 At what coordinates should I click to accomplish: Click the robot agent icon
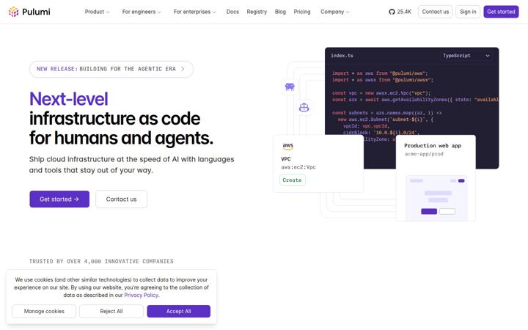[304, 107]
